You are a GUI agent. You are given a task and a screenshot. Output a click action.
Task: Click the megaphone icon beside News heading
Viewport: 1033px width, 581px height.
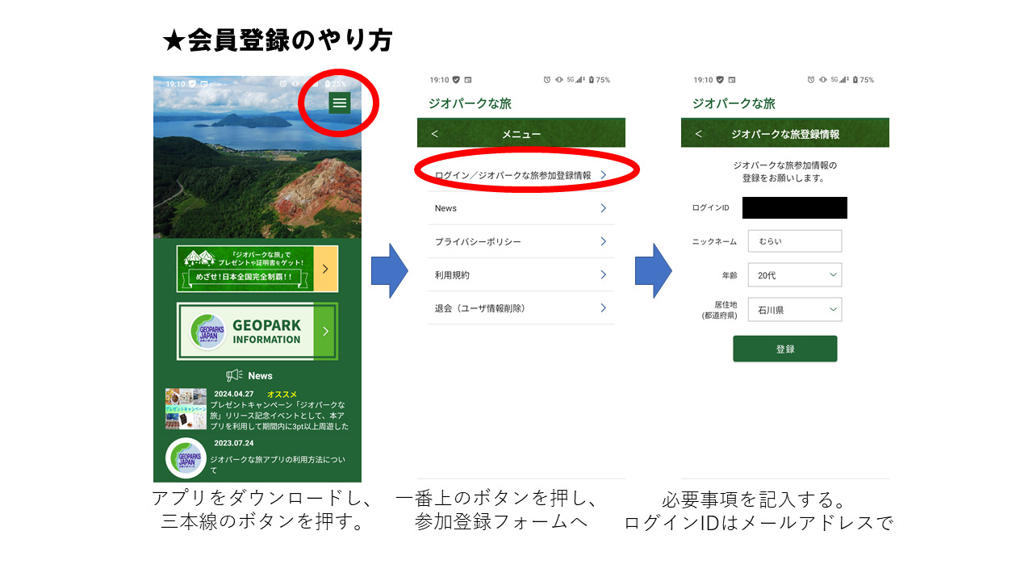[x=234, y=375]
